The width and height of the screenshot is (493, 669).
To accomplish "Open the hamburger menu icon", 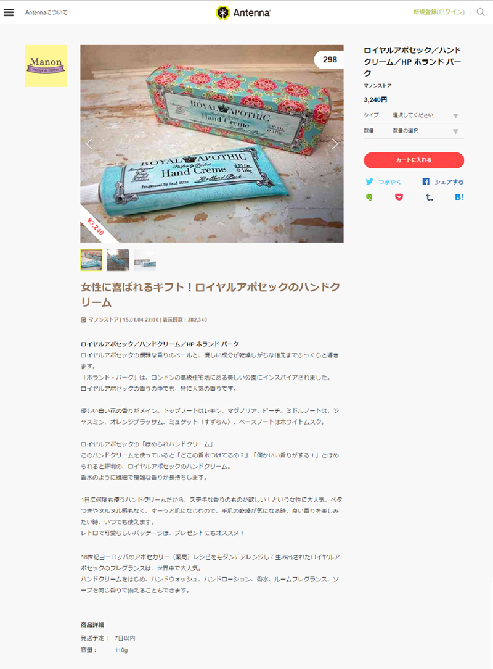I will click(x=9, y=12).
